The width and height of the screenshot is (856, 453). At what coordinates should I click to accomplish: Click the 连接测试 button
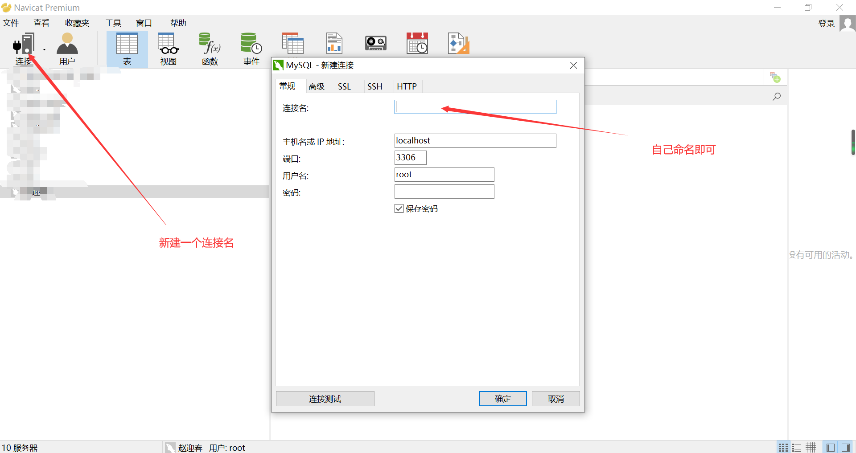[x=325, y=399]
